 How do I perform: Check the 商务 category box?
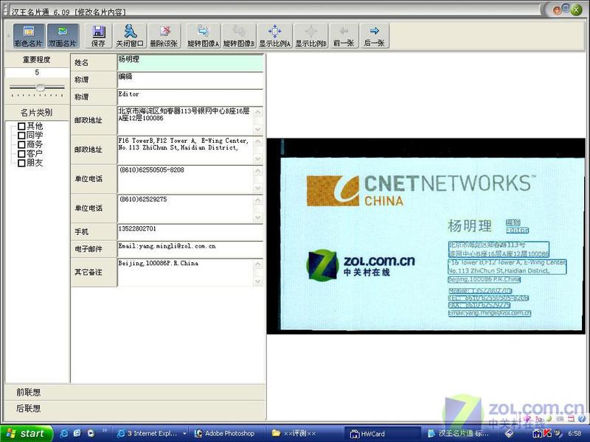pyautogui.click(x=21, y=144)
